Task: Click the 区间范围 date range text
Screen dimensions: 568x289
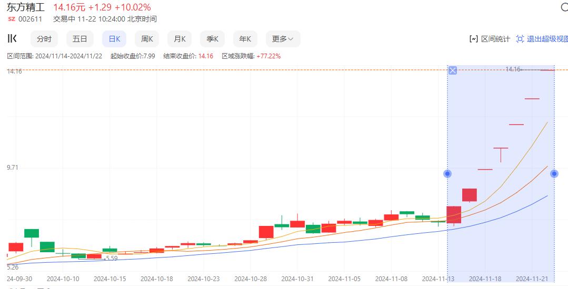Action: 54,56
